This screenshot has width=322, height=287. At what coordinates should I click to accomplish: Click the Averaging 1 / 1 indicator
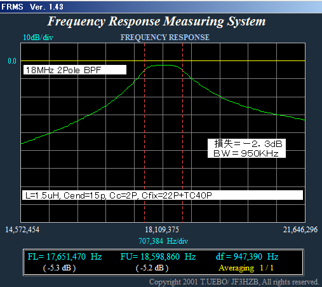pyautogui.click(x=246, y=268)
